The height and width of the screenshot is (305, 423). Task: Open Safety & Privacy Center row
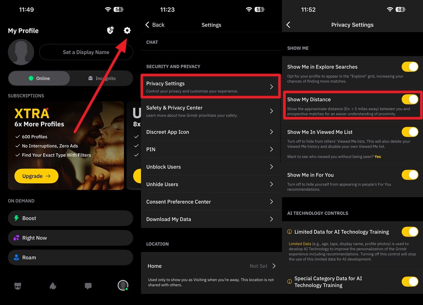point(211,111)
